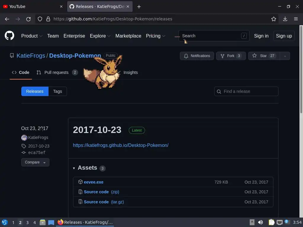Open the Firefox hamburger menu
Image resolution: width=303 pixels, height=227 pixels.
click(296, 19)
